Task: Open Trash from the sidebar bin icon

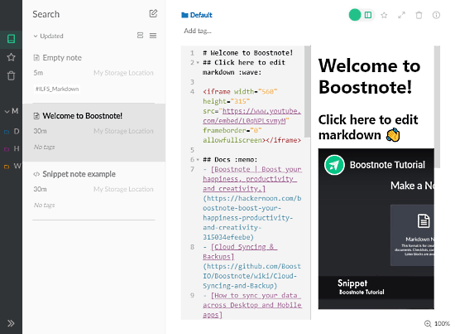Action: [x=11, y=75]
